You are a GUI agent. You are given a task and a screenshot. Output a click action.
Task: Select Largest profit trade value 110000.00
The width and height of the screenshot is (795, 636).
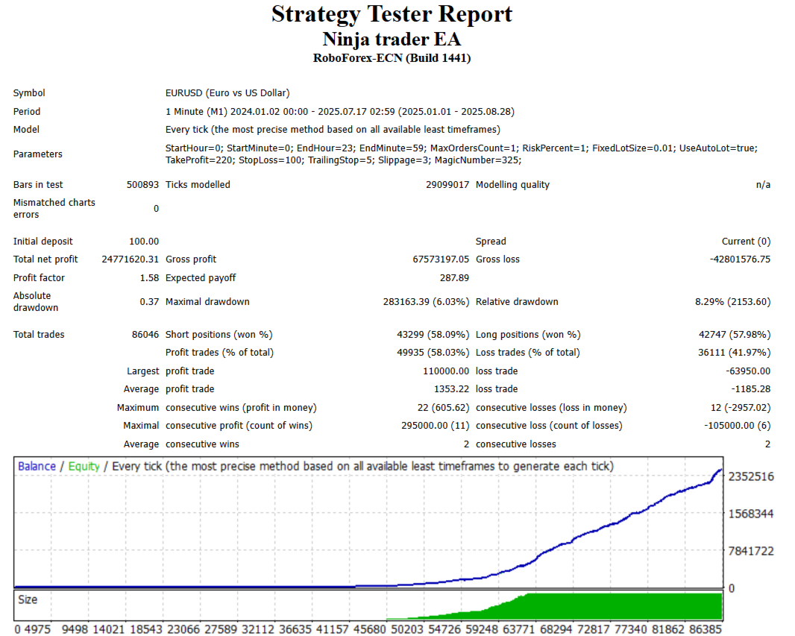click(446, 371)
